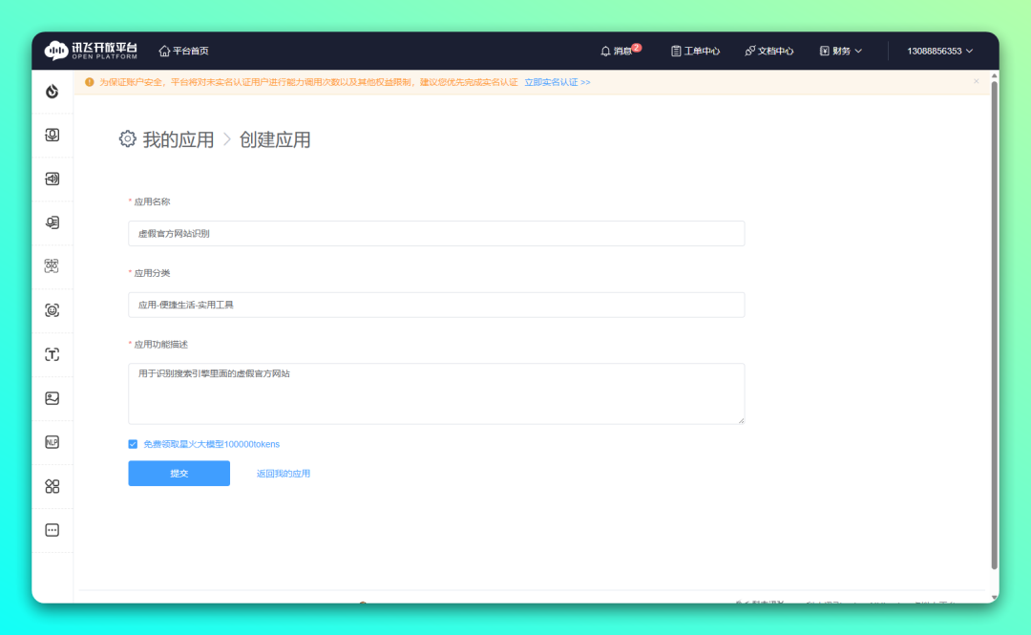Click into the 应用名称 input field

pyautogui.click(x=436, y=234)
